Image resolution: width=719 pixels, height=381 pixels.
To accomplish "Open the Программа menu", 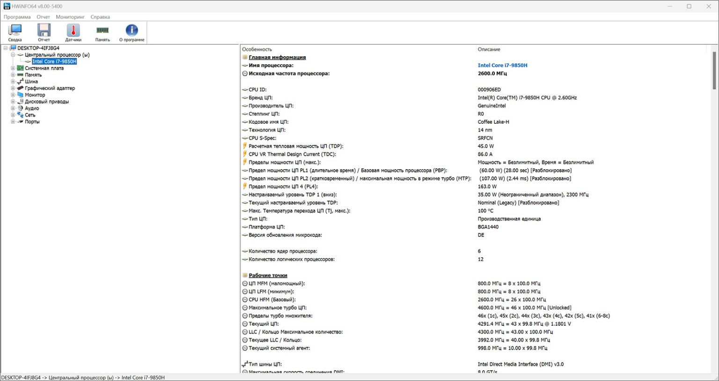I will click(17, 17).
